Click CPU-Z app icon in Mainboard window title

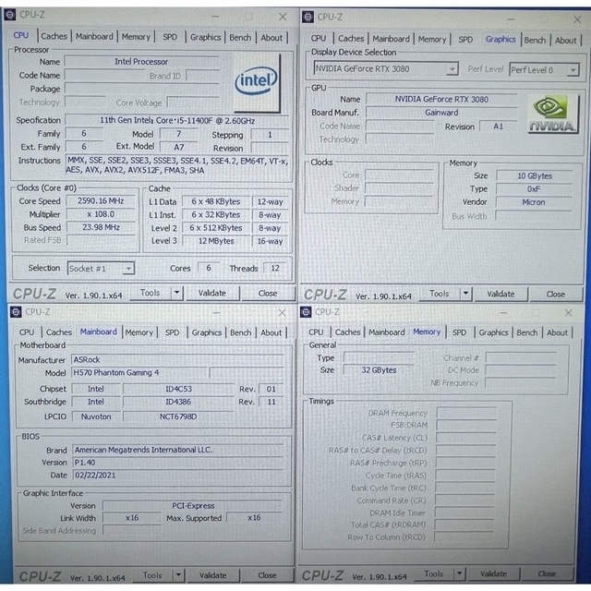16,312
